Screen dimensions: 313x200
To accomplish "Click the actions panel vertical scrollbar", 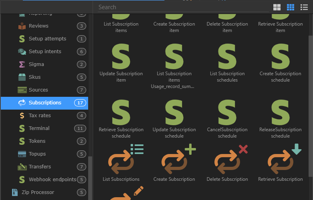I will coord(311,106).
